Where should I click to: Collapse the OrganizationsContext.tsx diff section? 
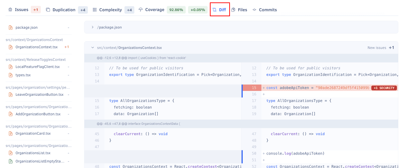click(93, 48)
